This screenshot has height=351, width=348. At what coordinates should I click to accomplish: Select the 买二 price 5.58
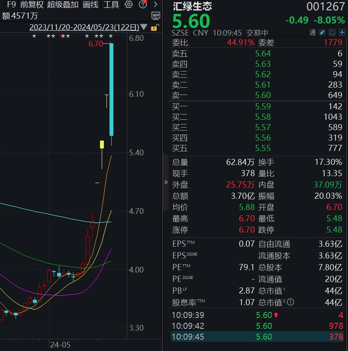(x=263, y=117)
